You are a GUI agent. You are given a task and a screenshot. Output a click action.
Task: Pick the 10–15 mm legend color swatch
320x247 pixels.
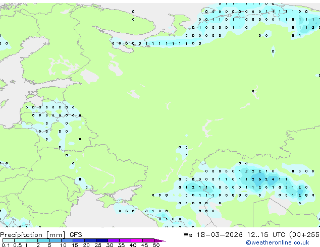coord(67,240)
